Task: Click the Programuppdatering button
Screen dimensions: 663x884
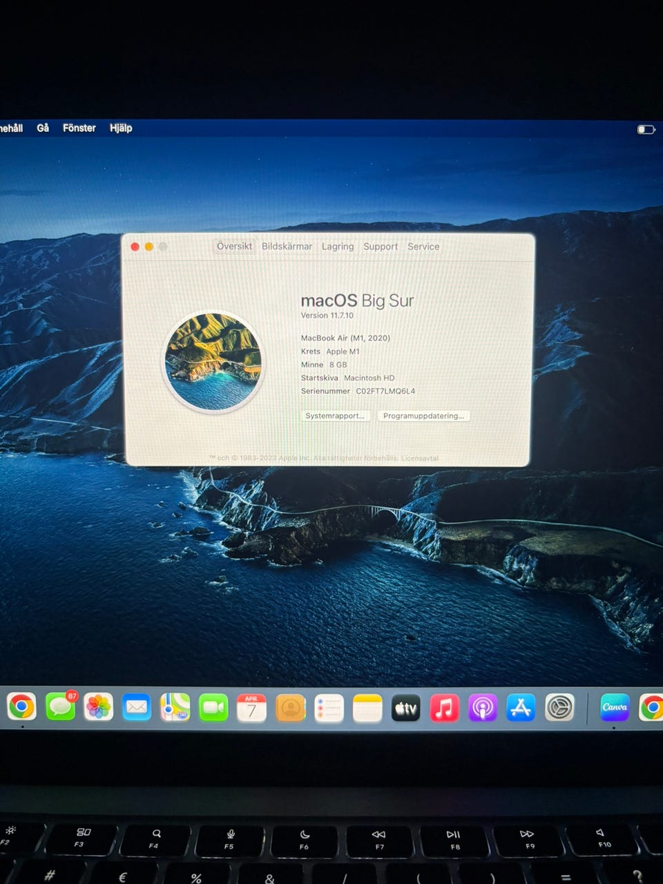Action: point(423,416)
